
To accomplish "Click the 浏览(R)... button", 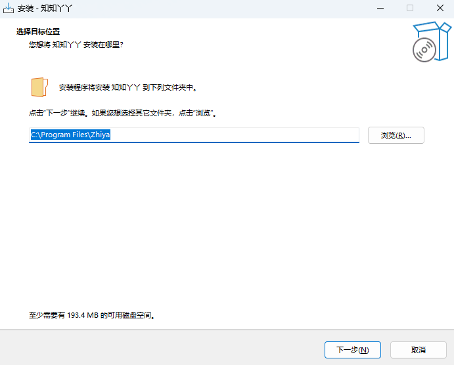I will tap(396, 135).
